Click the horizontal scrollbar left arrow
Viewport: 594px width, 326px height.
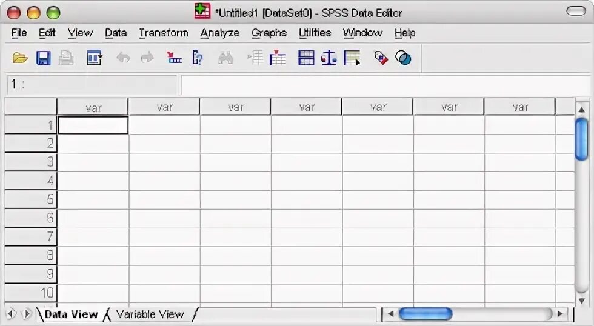click(x=390, y=313)
